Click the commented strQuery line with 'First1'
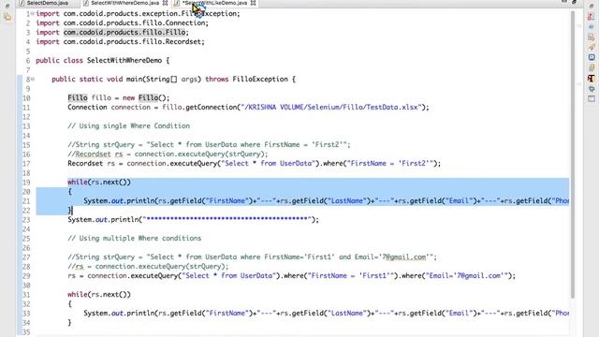Image resolution: width=599 pixels, height=337 pixels. [x=252, y=257]
